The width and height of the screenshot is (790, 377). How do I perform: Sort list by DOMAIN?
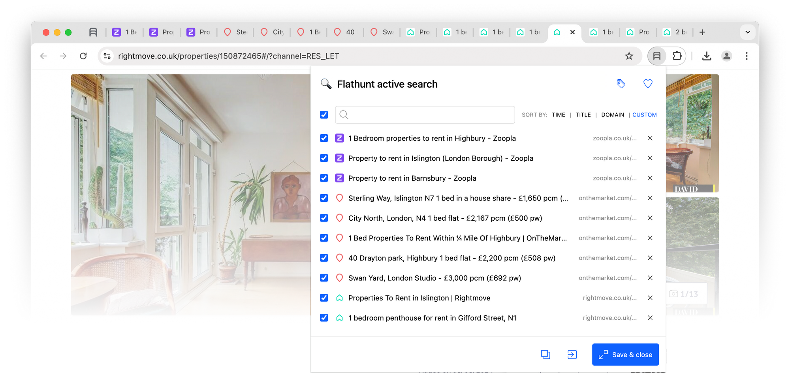pos(613,115)
